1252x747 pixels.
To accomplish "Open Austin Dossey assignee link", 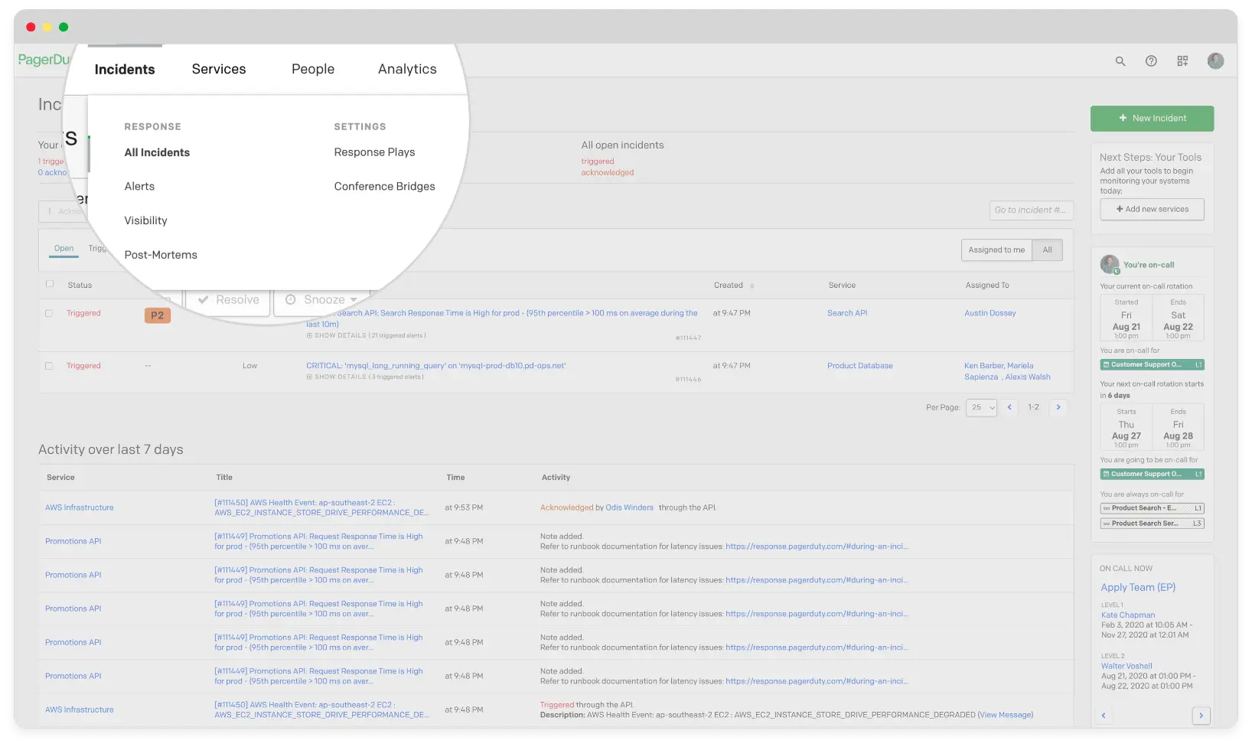I will [990, 313].
